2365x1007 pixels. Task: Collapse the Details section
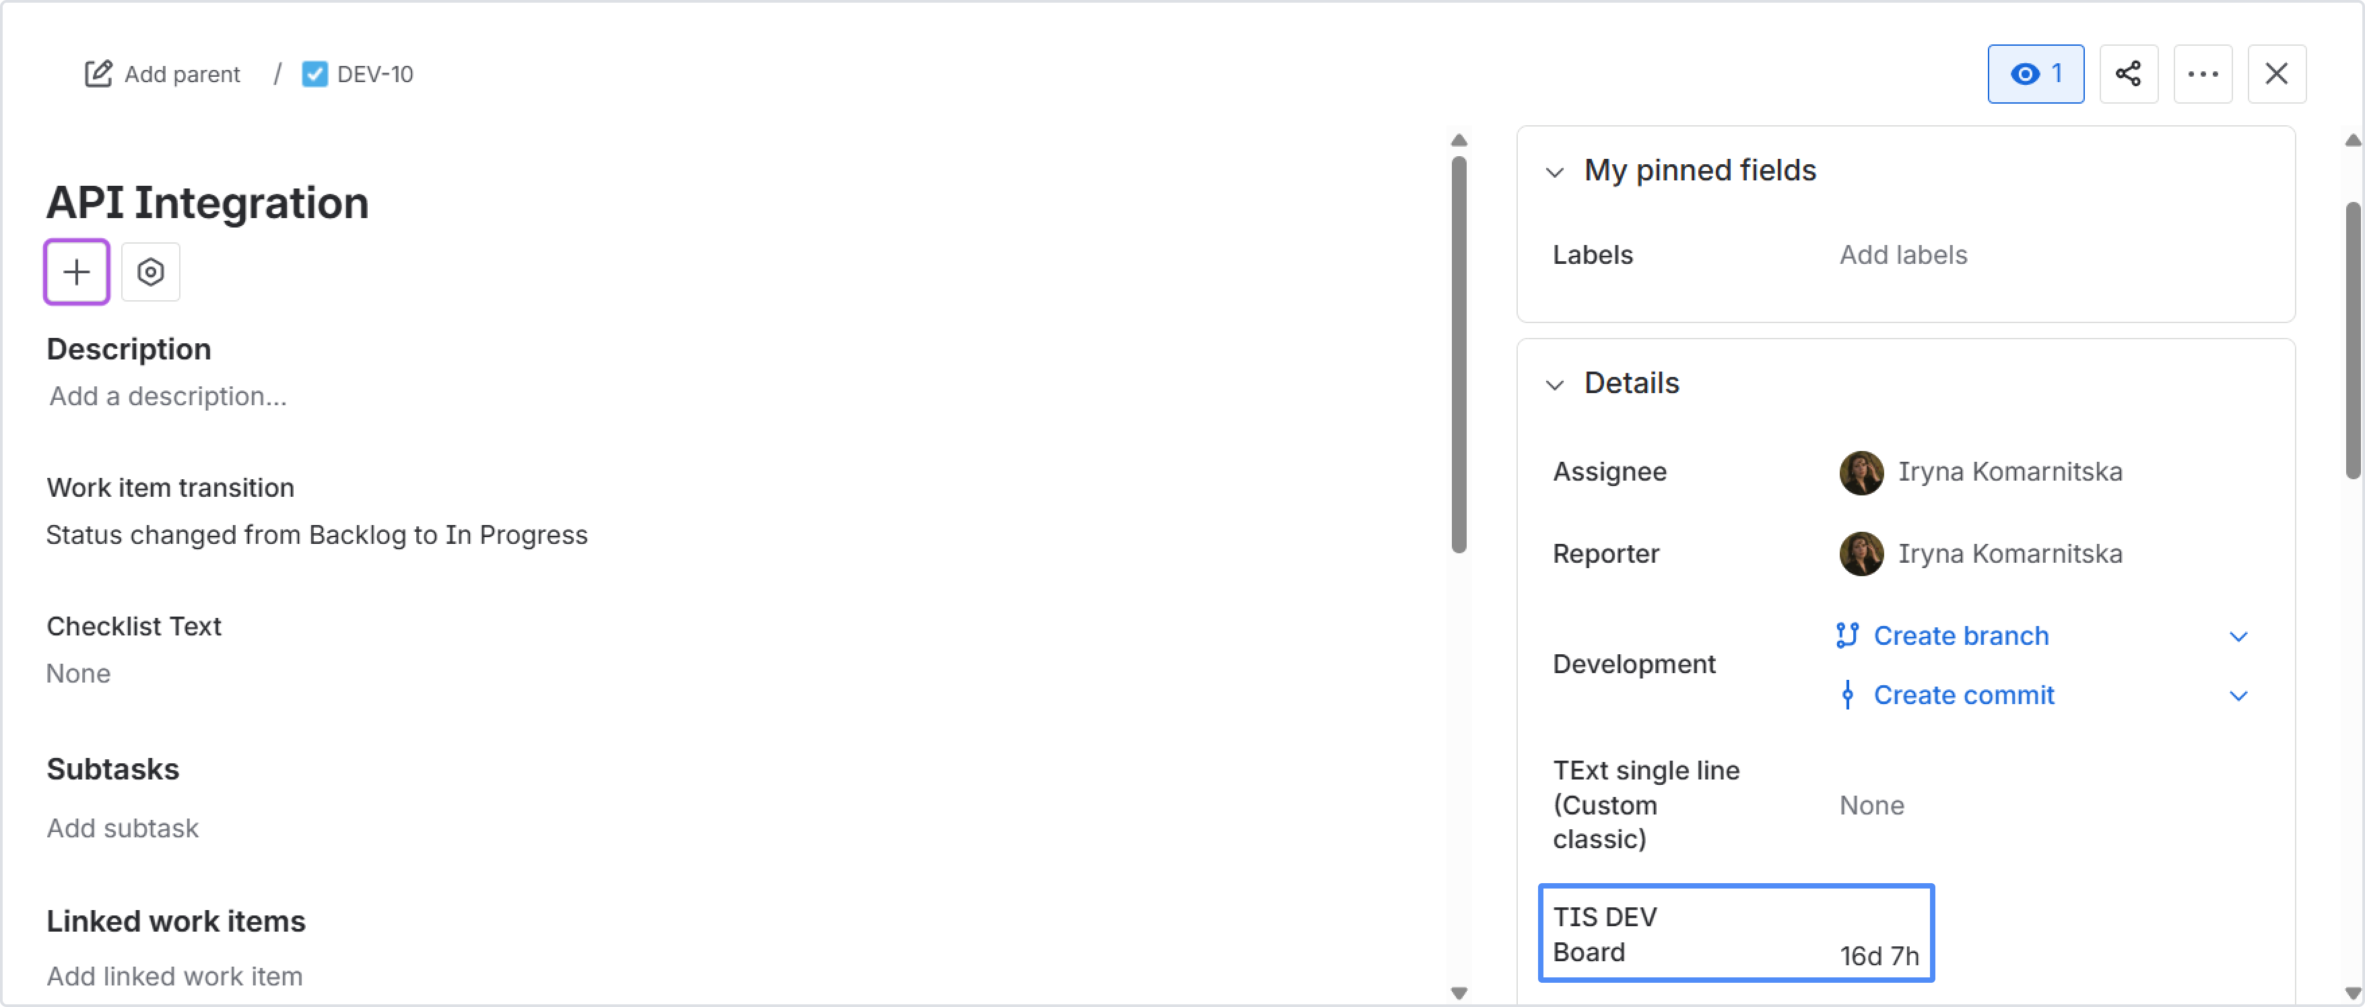click(1554, 384)
